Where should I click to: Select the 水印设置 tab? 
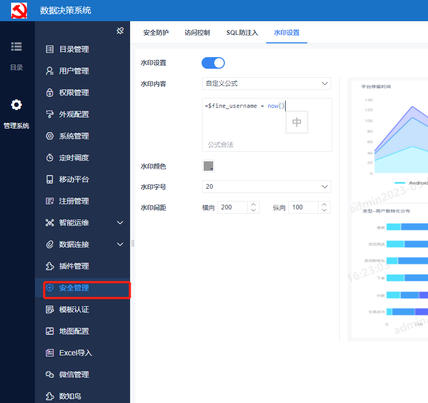tap(287, 33)
